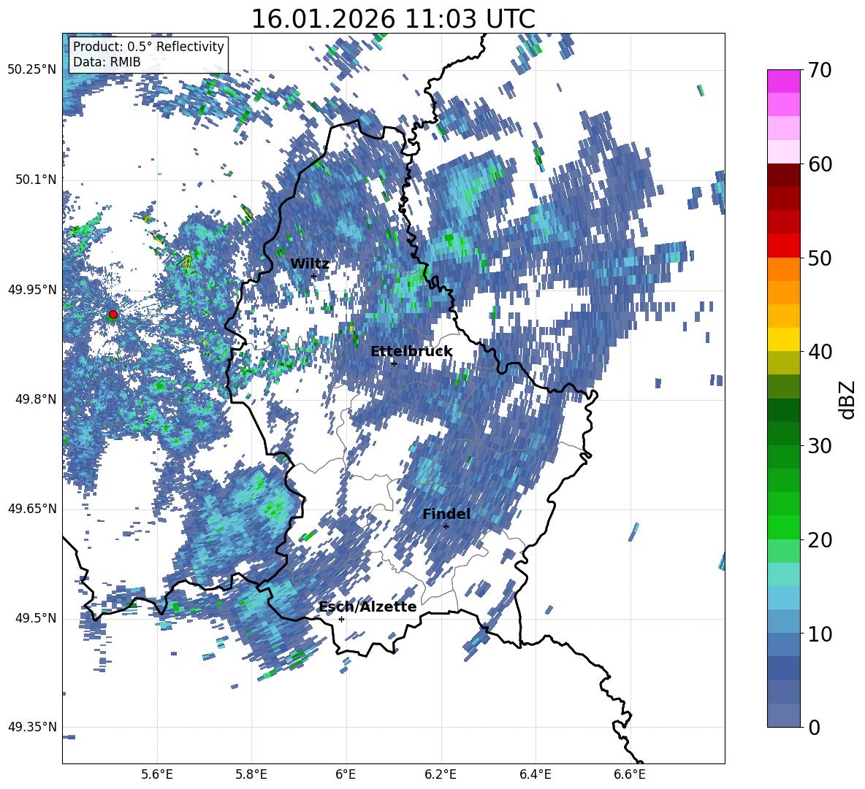Screen dimensions: 865x789
Task: Click the 50.1°N latitude label
Action: 36,180
